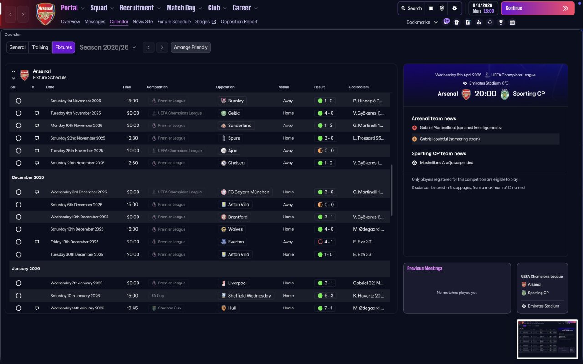Click the Continue button
583x364 pixels.
coord(538,8)
